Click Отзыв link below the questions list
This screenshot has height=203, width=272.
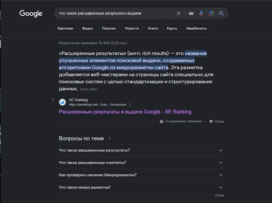point(219,195)
